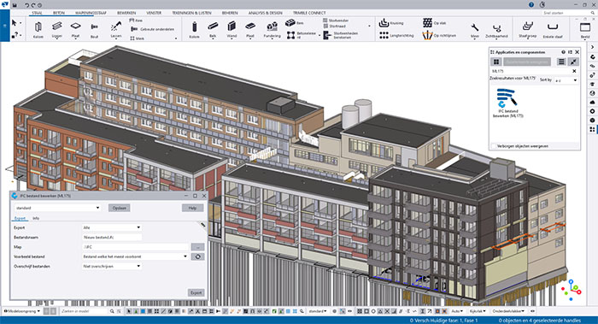
Task: Open the Voorbeeld bestand dropdown
Action: (135, 256)
